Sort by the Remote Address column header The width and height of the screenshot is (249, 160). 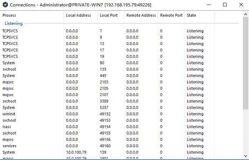141,15
